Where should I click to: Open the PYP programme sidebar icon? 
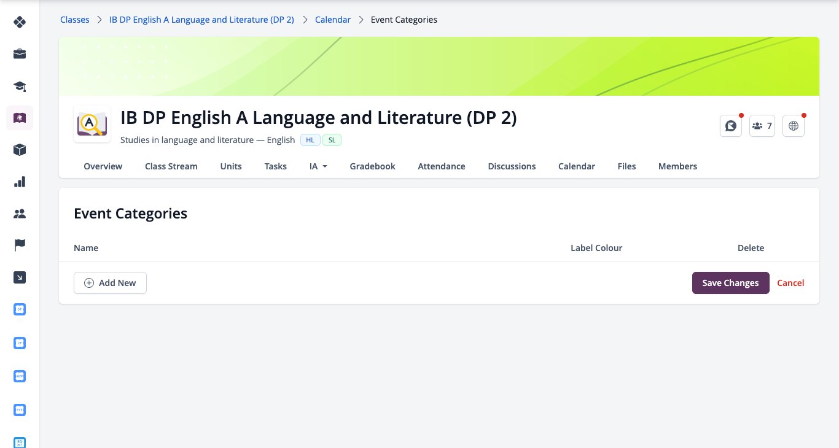20,409
